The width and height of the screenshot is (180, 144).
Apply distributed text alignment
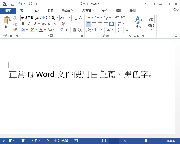click(111, 24)
